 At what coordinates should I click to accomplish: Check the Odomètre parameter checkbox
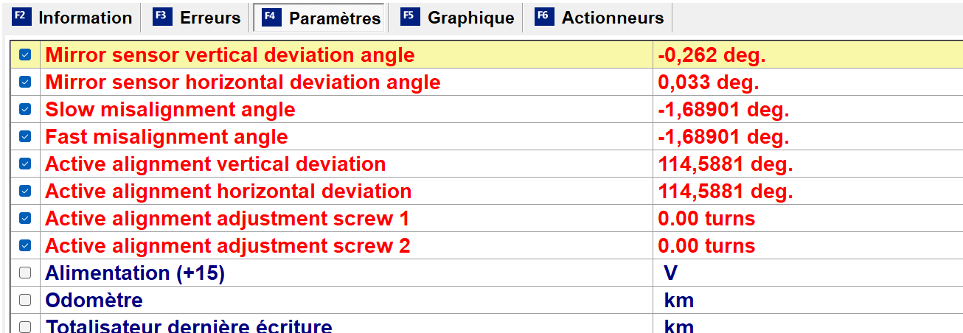coord(25,300)
